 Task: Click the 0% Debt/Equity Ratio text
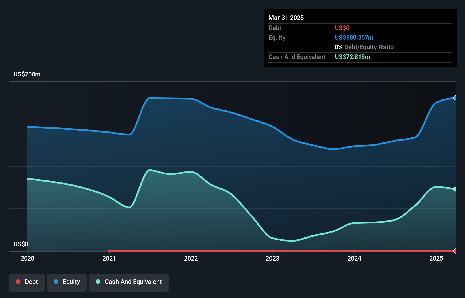[x=364, y=47]
